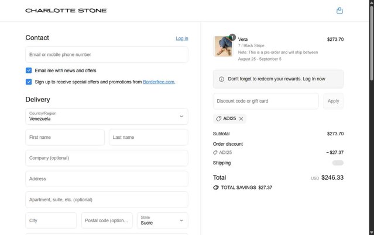Viewport: 374px width, 235px height.
Task: Focus the Postal code field
Action: click(107, 220)
